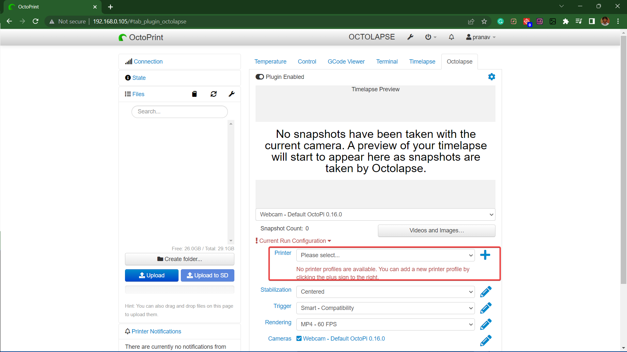Click the Create folder button
The image size is (627, 352).
(x=180, y=259)
